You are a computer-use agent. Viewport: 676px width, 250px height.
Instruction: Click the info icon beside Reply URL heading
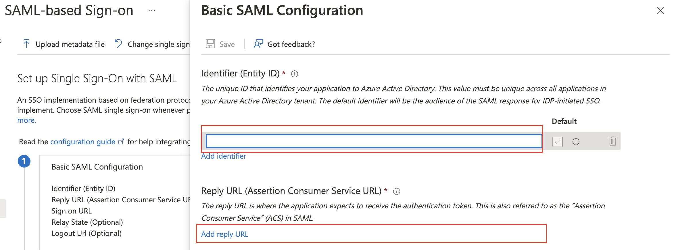click(397, 191)
